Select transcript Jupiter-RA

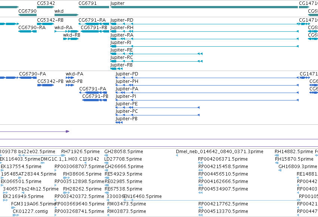pyautogui.click(x=204, y=39)
